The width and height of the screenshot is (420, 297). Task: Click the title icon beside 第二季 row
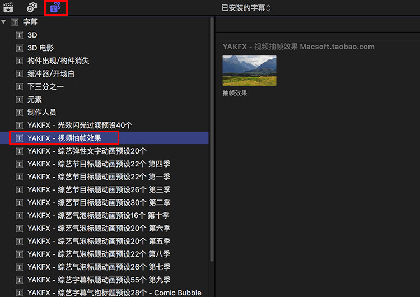19,203
